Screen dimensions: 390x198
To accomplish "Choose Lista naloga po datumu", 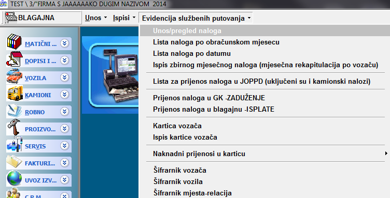I will (192, 54).
